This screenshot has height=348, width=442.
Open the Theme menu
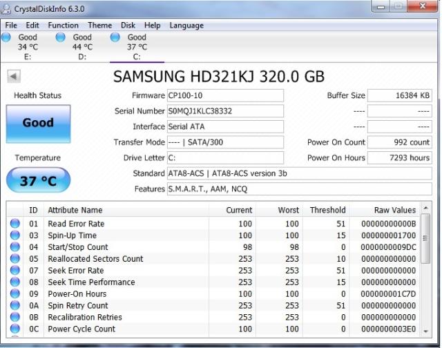[99, 26]
